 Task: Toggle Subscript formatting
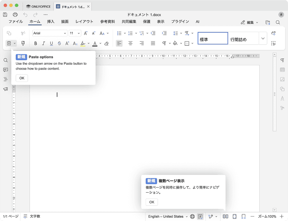75,43
